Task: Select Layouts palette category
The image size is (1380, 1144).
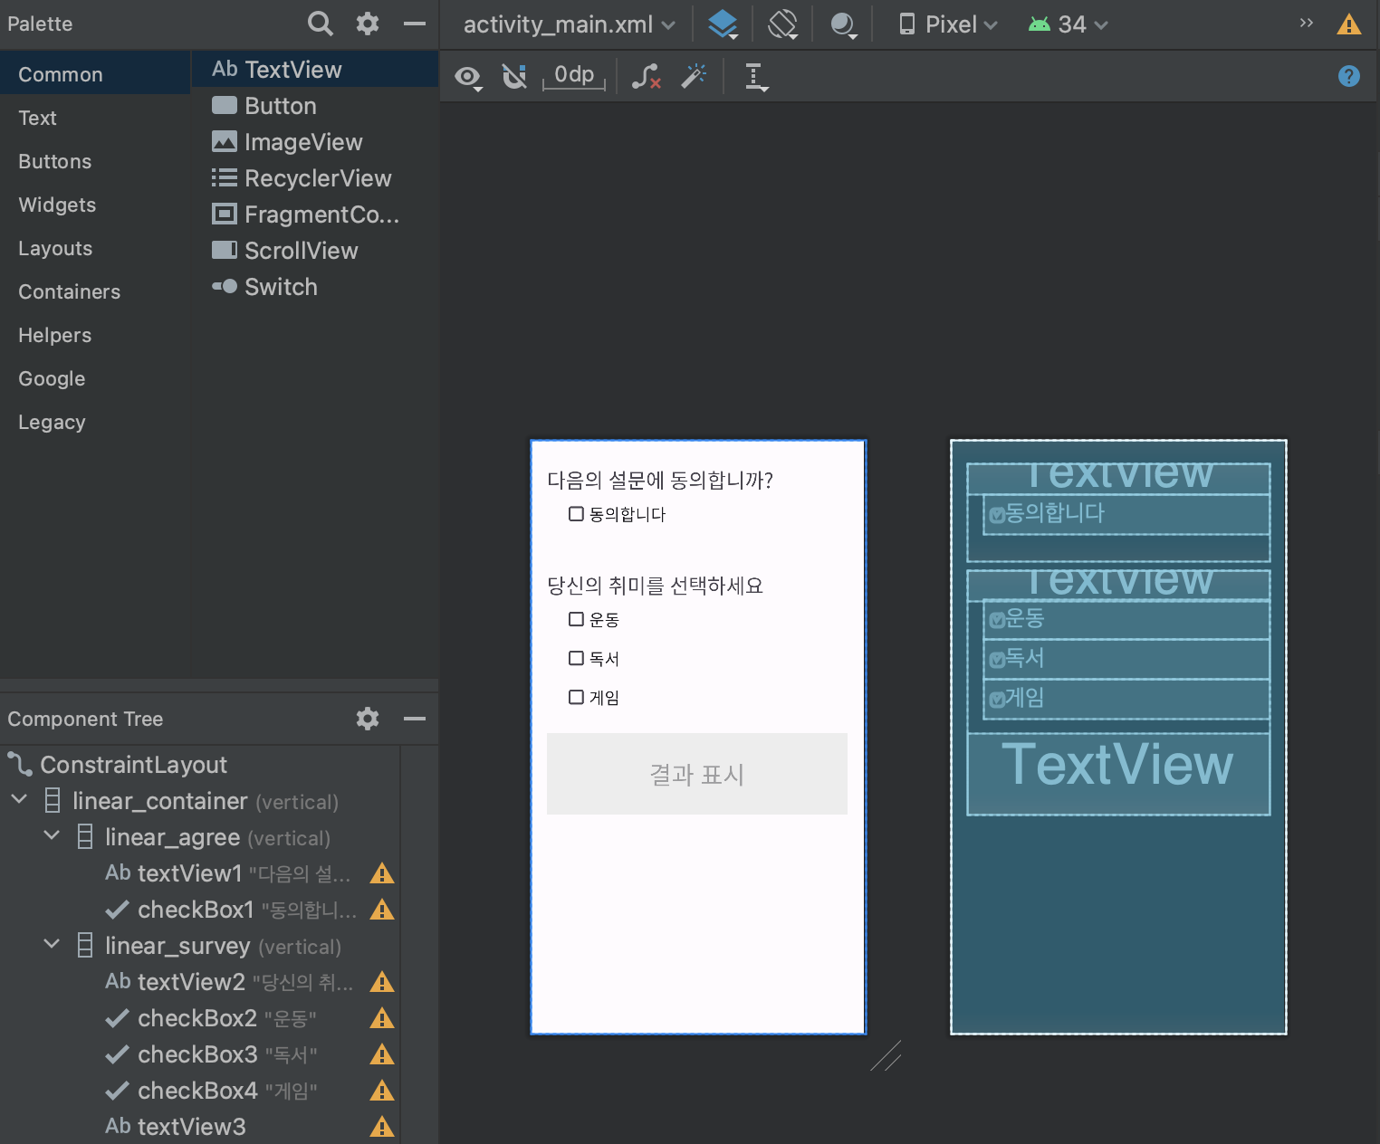Action: point(95,248)
